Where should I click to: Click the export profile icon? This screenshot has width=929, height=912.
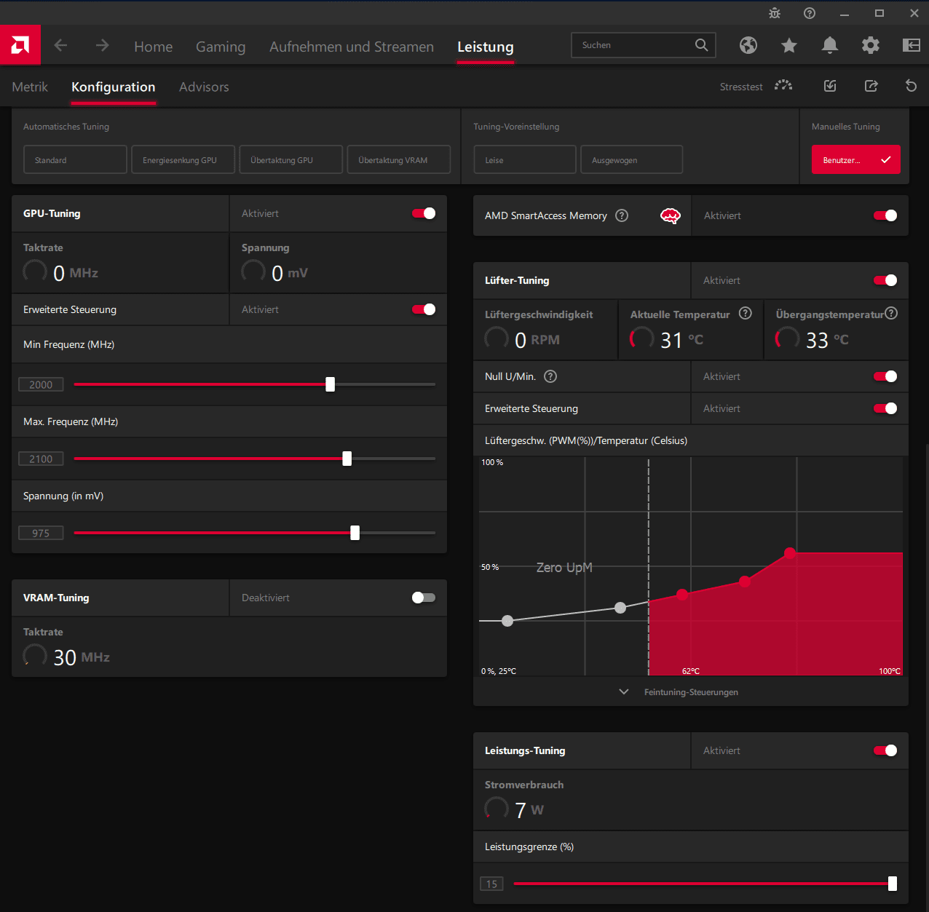click(871, 86)
